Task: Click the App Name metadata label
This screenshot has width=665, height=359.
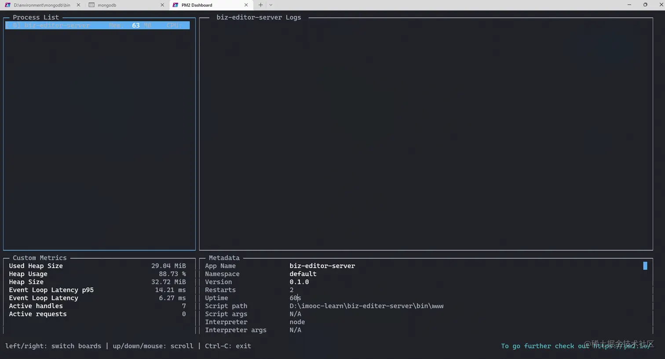Action: coord(220,266)
